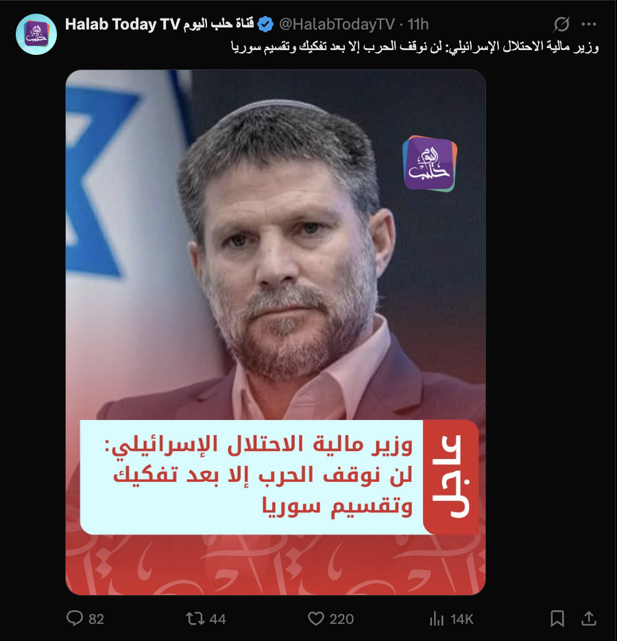Viewport: 617px width, 641px height.
Task: Click the Grok circle-slash icon
Action: 561,24
